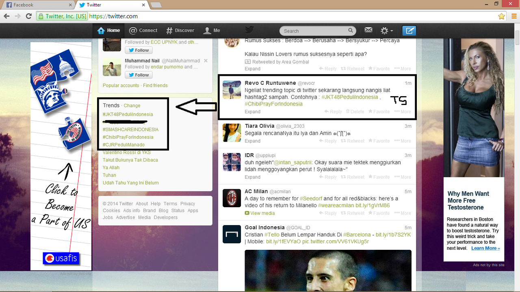Open Find friends link

tap(155, 86)
